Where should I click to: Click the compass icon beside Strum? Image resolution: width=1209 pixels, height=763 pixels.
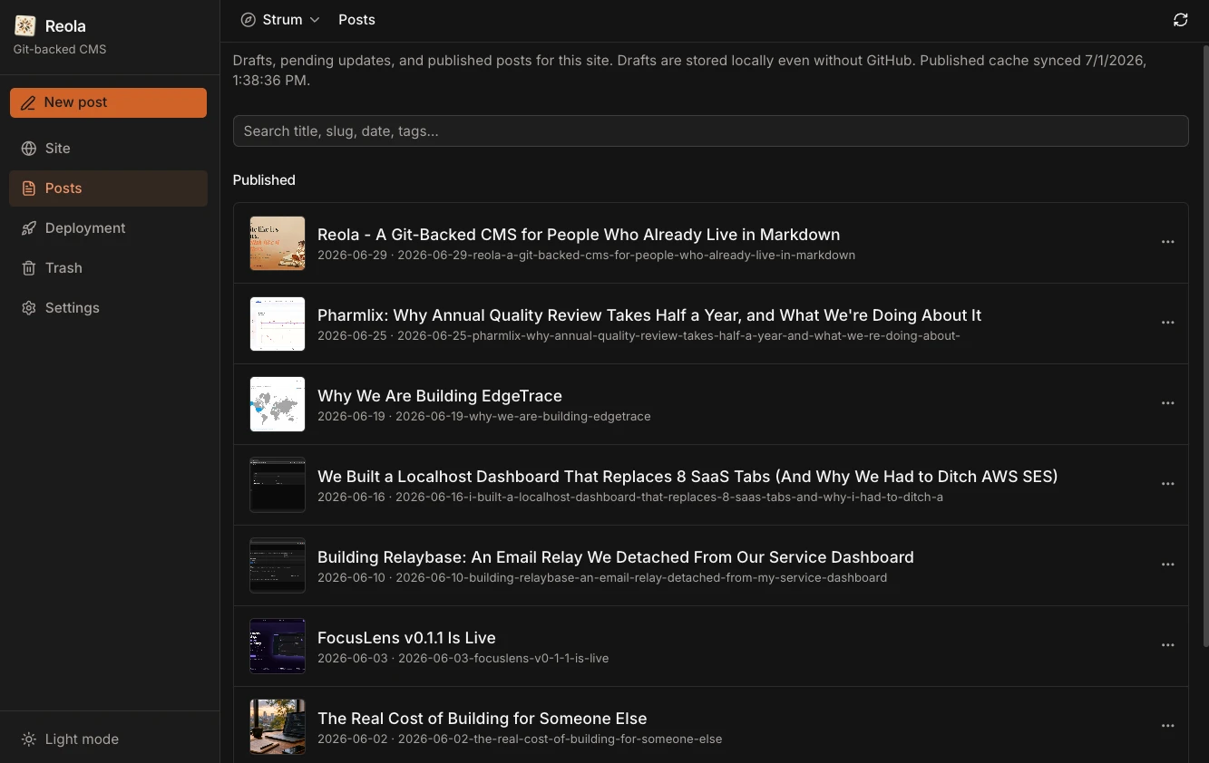tap(248, 20)
